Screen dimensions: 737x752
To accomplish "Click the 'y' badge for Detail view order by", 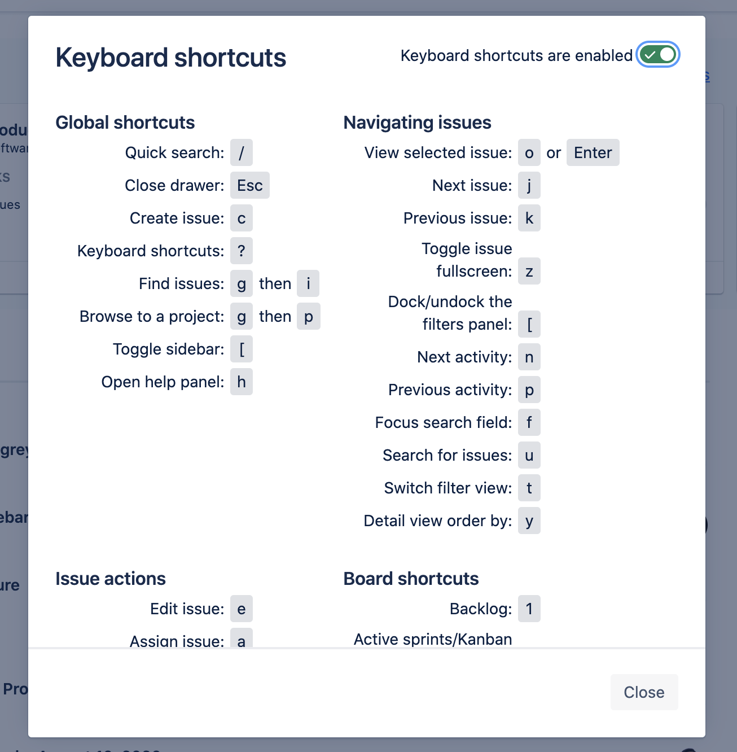I will 529,521.
